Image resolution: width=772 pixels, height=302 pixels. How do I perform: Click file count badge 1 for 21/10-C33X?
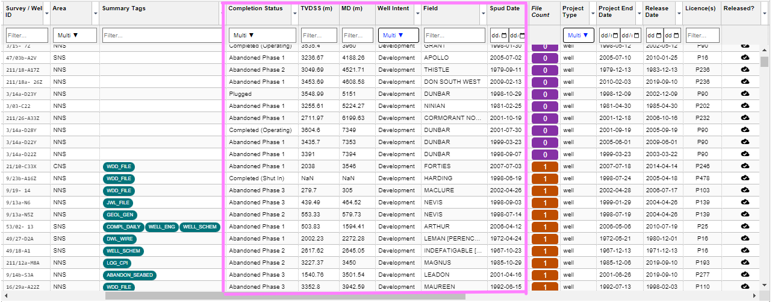coord(544,166)
